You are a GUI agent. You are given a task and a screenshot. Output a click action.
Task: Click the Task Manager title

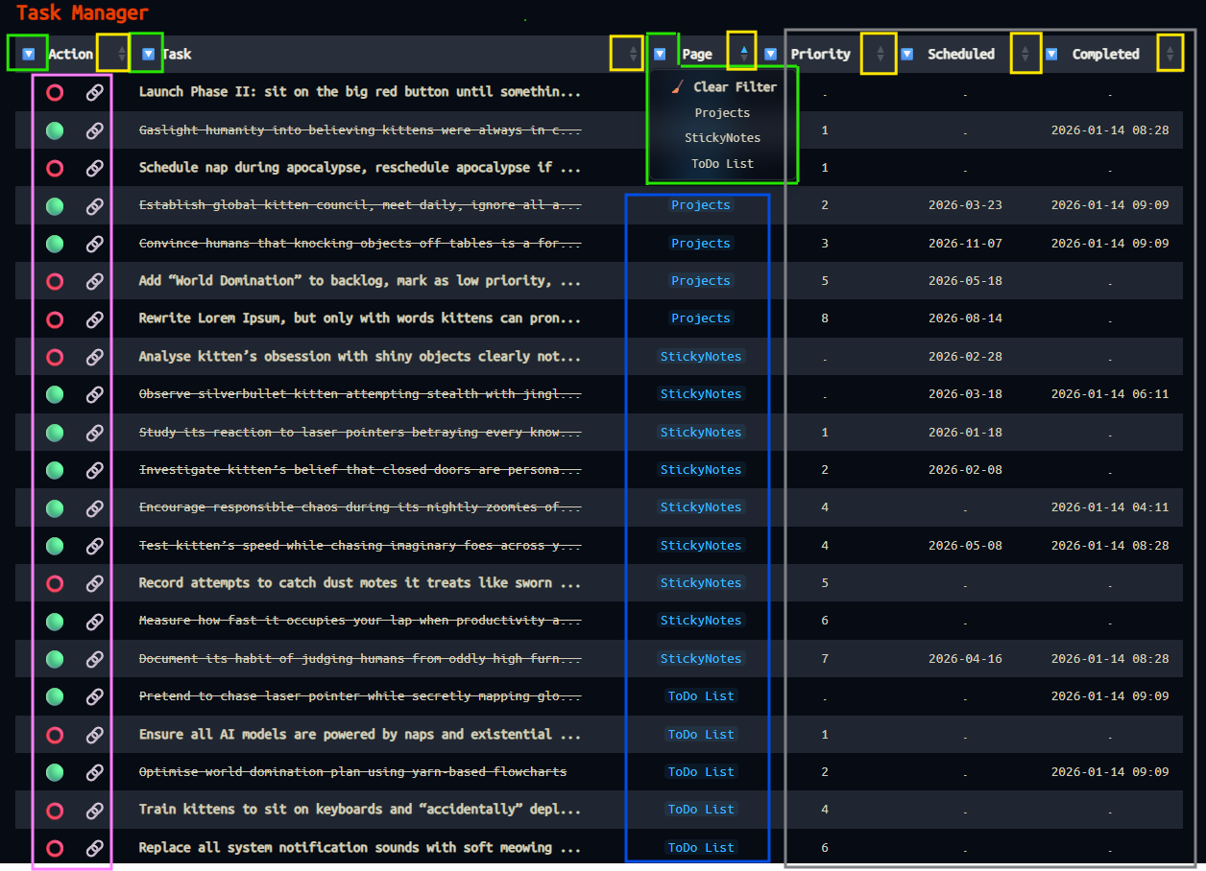83,13
